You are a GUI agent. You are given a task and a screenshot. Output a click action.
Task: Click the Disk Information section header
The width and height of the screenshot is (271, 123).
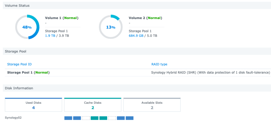pyautogui.click(x=19, y=88)
